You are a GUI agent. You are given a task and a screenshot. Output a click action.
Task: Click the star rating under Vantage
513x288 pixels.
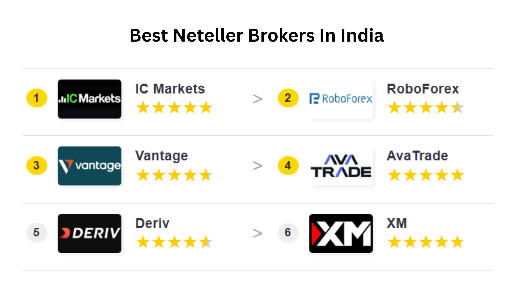(x=174, y=175)
